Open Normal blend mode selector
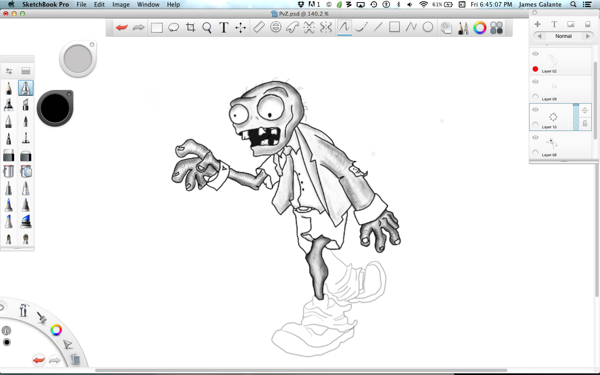The image size is (600, 375). coord(563,36)
